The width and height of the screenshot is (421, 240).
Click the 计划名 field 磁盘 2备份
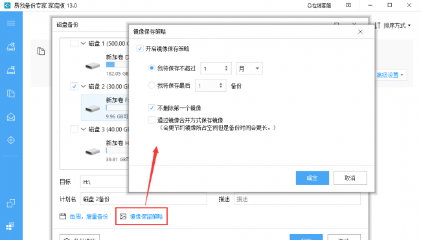143,199
